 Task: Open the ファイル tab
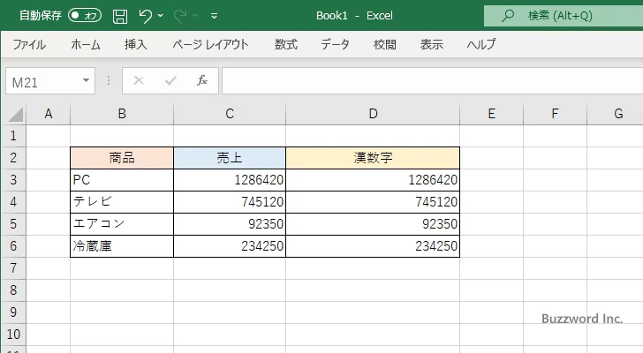pos(29,44)
